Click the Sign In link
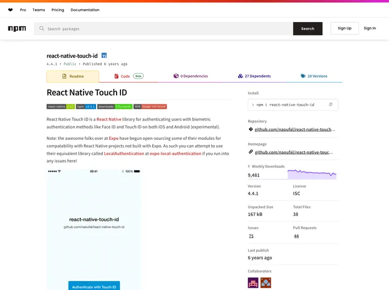 click(x=370, y=28)
